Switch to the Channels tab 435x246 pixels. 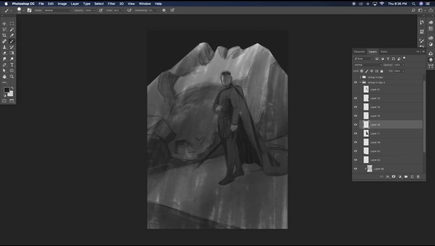[359, 52]
